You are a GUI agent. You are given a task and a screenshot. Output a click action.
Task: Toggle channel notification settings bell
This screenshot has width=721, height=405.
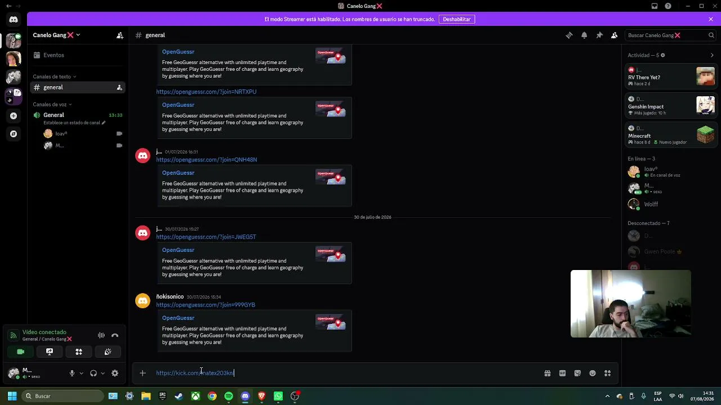pyautogui.click(x=584, y=35)
